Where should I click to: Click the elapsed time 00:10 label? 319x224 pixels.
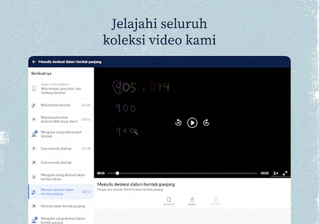point(101,173)
